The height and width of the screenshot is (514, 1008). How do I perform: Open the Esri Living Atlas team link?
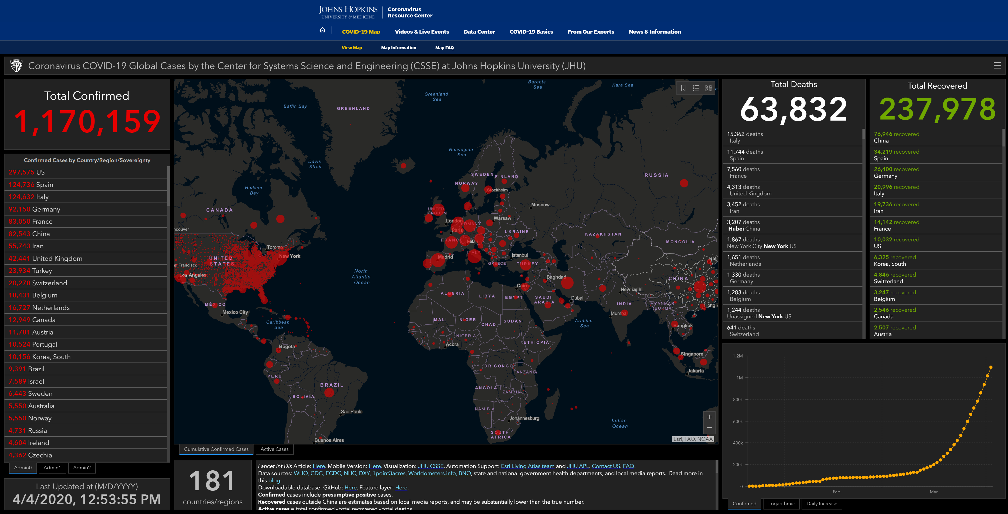click(527, 466)
